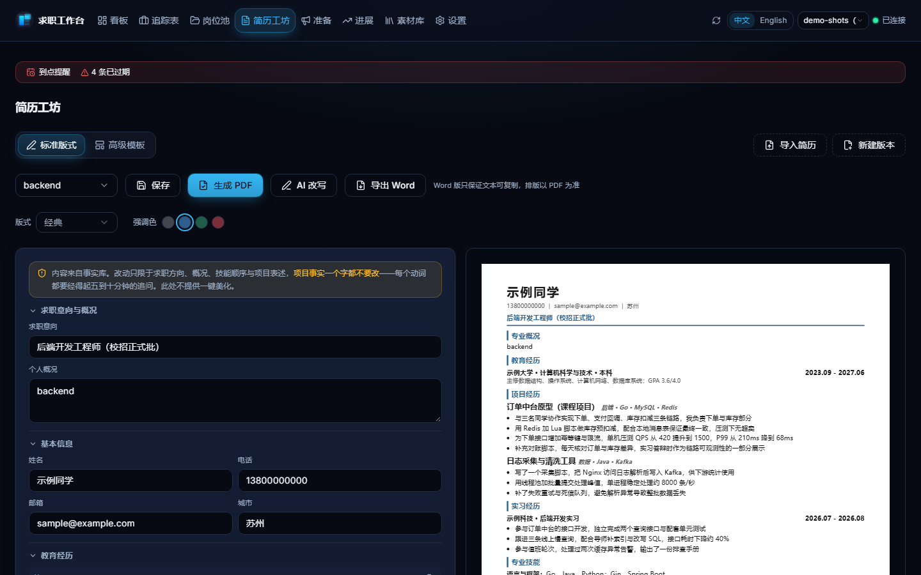Click the 已连接 connection status indicator
Screen dimensions: 921x575
coord(889,20)
